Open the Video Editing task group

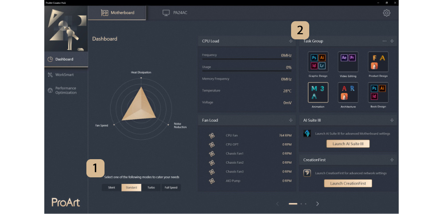tap(348, 62)
